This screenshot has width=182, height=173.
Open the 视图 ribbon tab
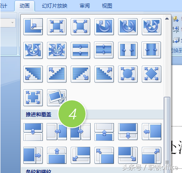click(x=107, y=6)
